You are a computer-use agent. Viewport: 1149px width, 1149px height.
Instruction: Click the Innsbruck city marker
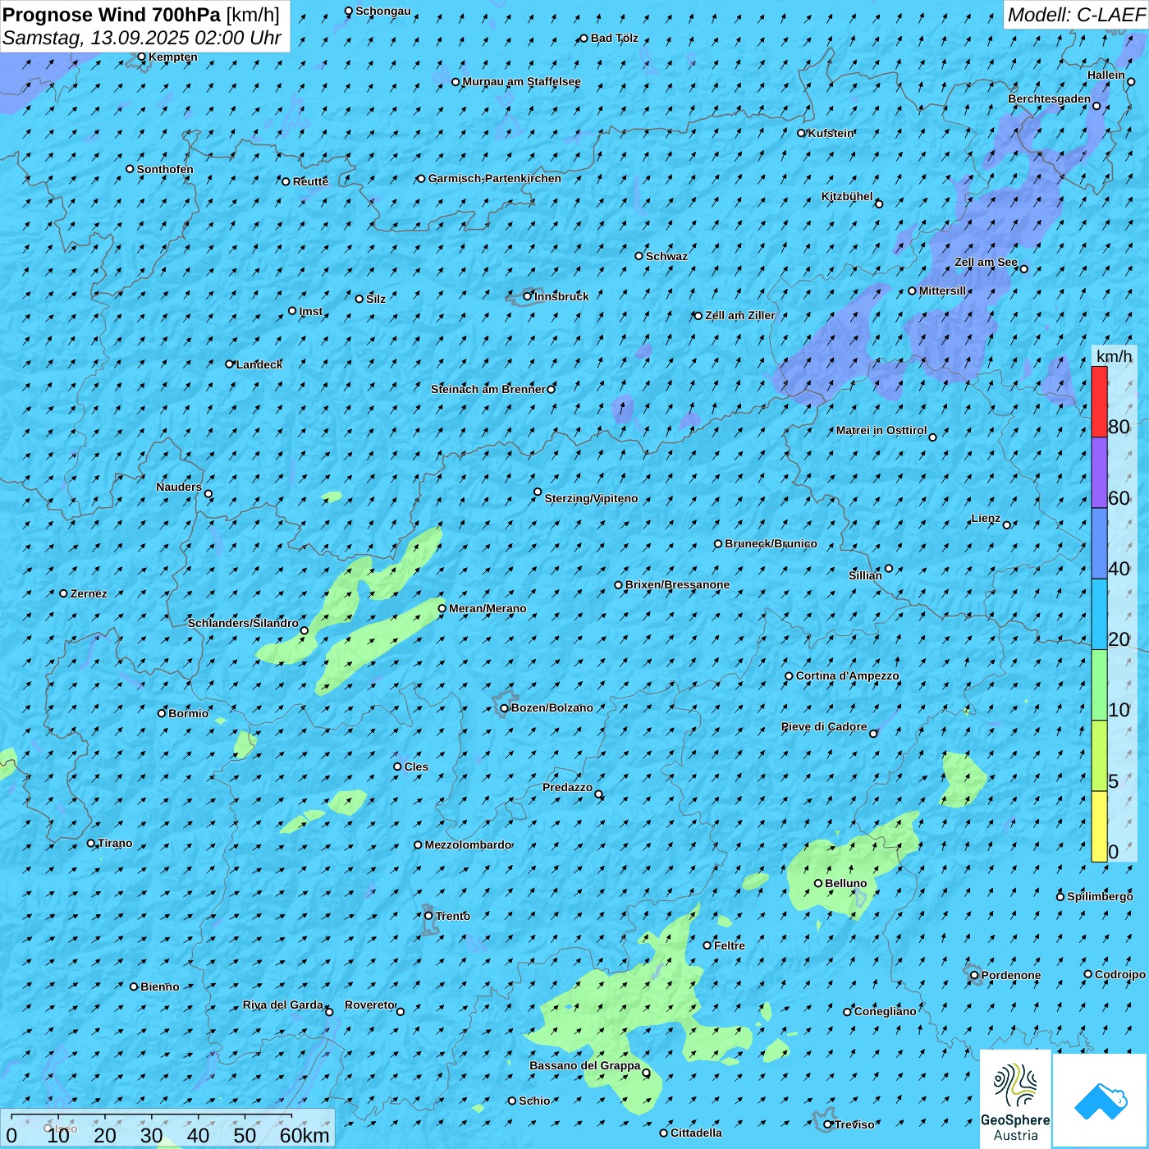(x=528, y=296)
